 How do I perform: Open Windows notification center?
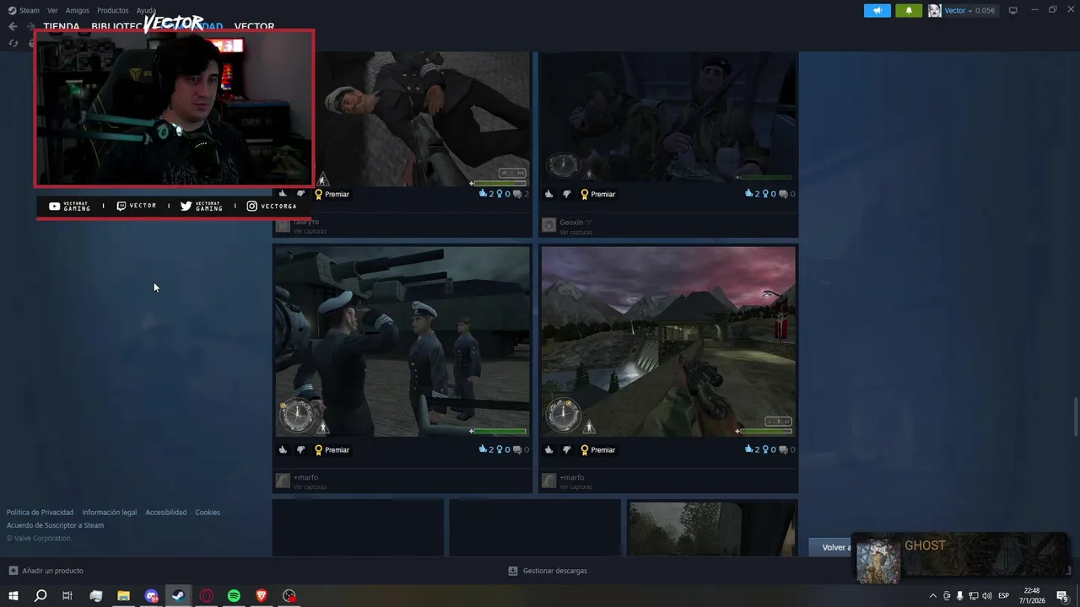point(1062,596)
